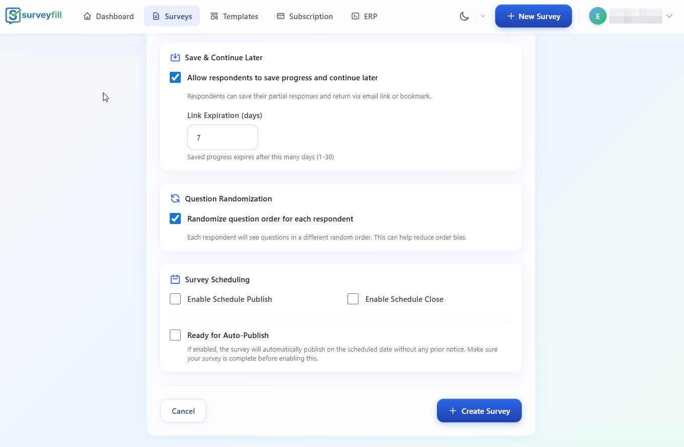The width and height of the screenshot is (684, 447).
Task: Cancel the survey creation
Action: coord(183,410)
